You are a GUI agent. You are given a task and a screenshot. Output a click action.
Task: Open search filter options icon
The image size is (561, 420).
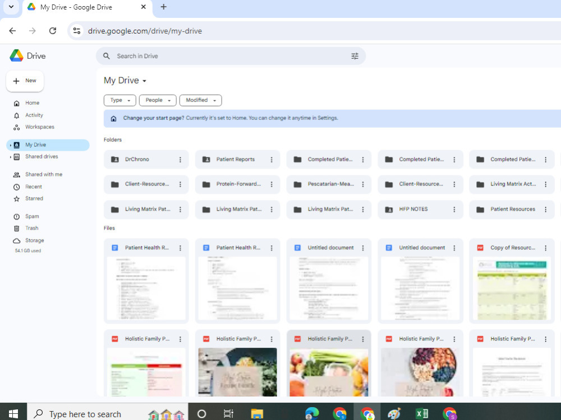pos(355,56)
